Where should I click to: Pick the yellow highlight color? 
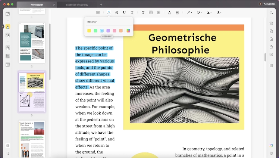[89, 31]
